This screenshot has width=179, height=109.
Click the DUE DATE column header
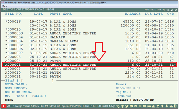coord(154,14)
